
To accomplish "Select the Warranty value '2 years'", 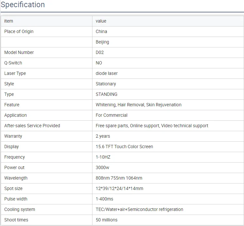I will point(103,136).
